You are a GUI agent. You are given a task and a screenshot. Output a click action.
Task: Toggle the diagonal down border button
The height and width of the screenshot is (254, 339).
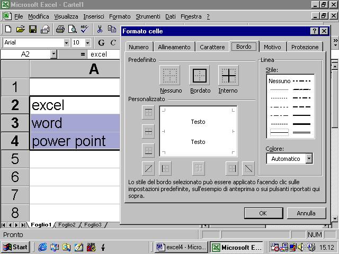(x=248, y=168)
